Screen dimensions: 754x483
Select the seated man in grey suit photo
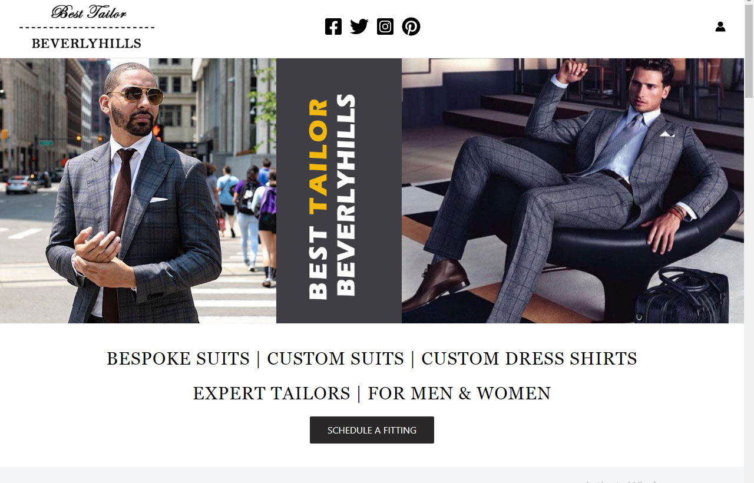[573, 191]
